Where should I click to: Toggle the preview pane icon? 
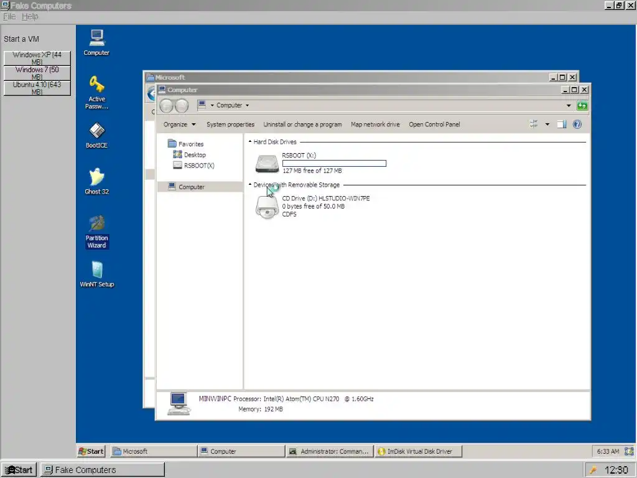562,124
